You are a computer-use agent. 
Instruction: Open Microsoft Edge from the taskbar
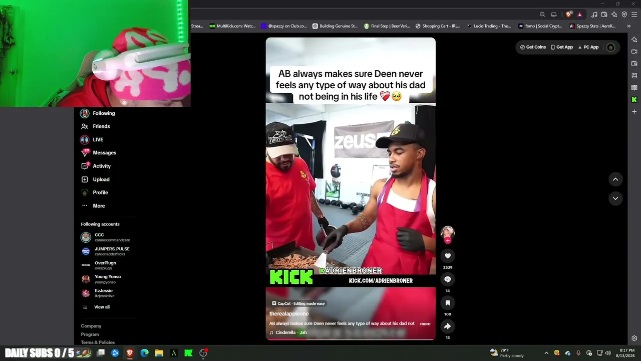[x=145, y=353]
